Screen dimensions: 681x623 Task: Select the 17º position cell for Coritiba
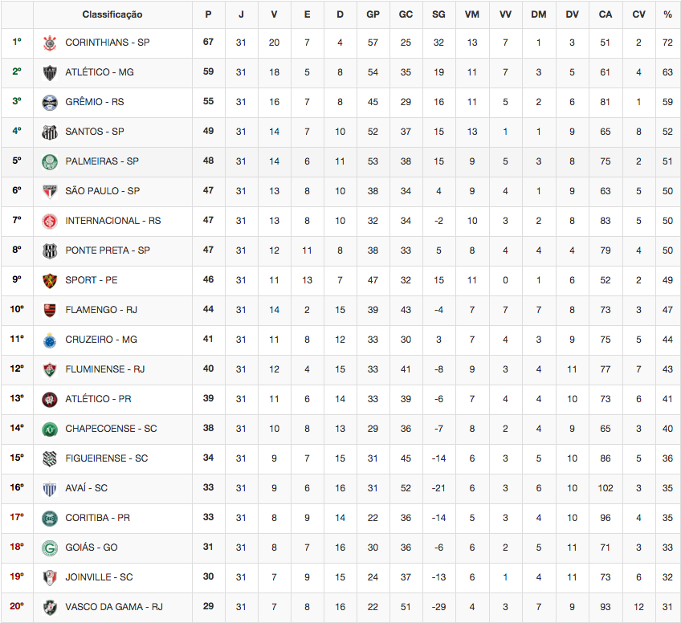[17, 517]
